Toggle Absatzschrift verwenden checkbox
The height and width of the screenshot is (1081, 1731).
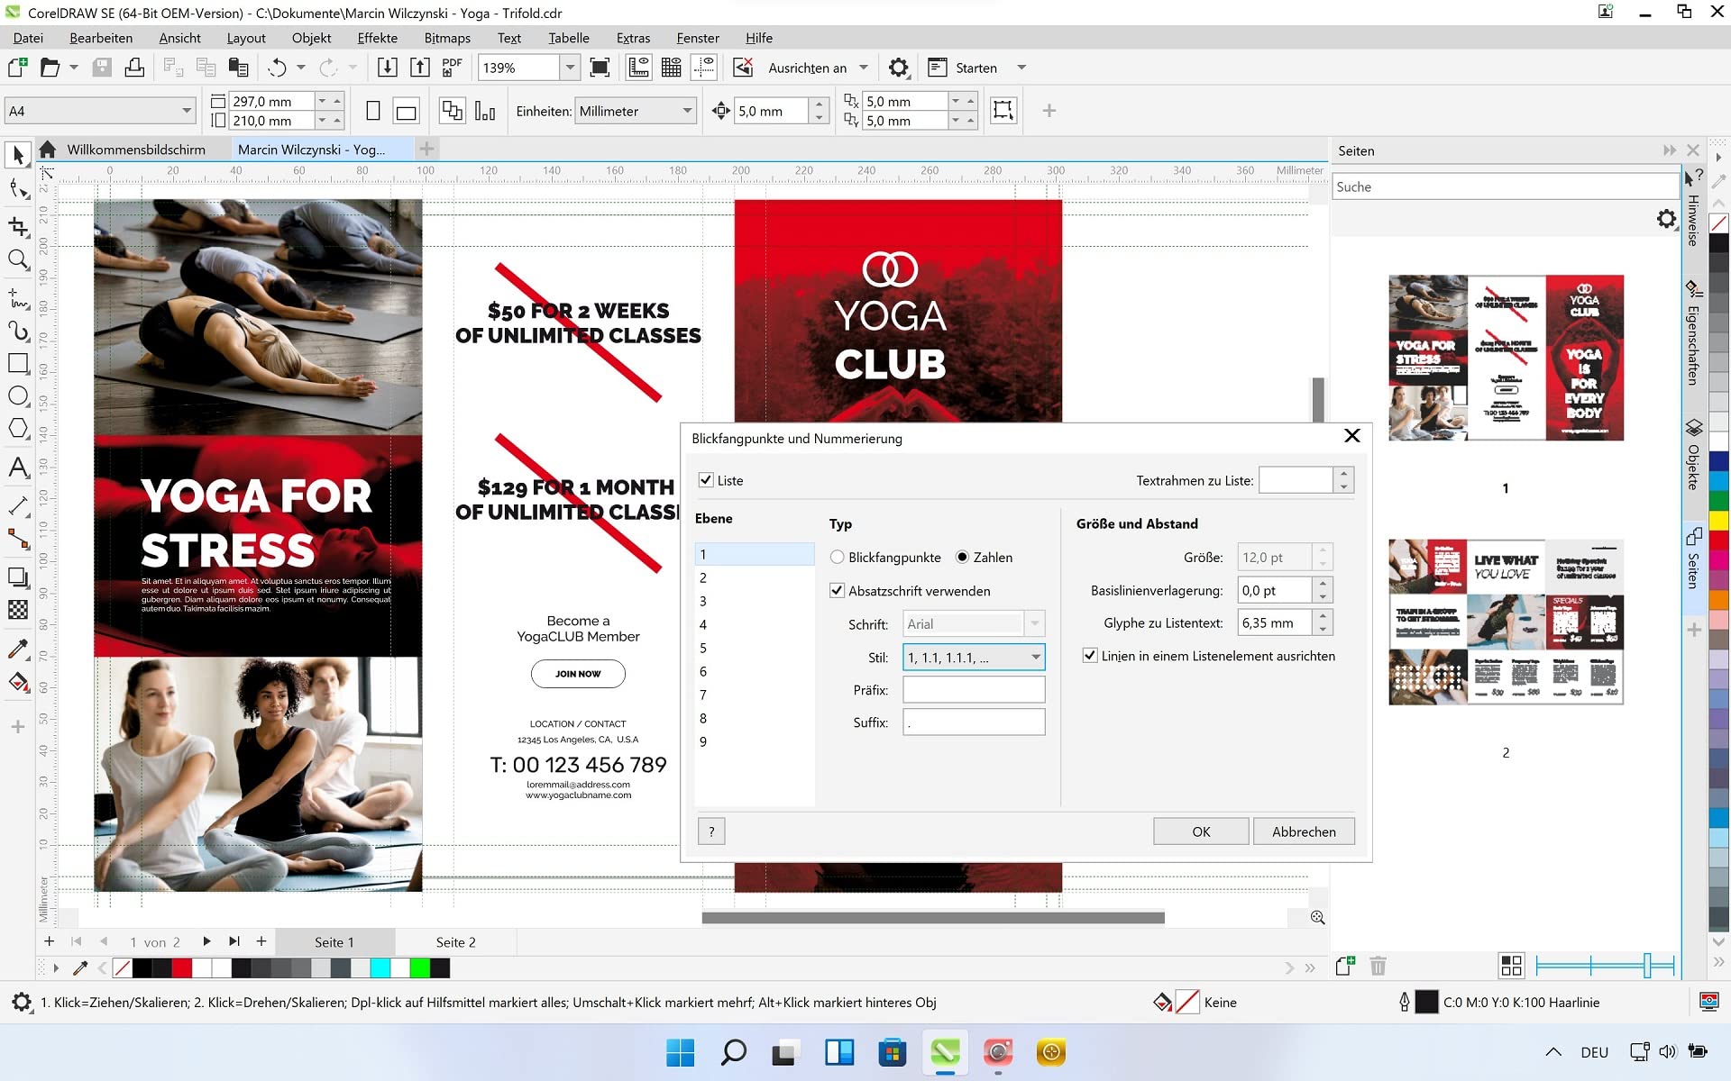click(x=837, y=591)
